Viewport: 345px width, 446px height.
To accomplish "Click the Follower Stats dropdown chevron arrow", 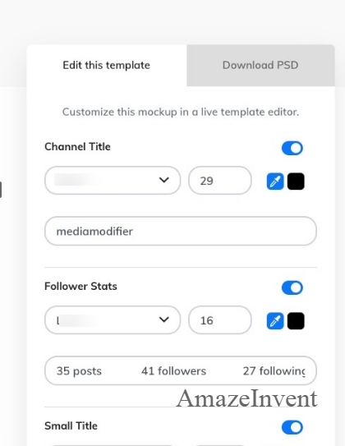I will pyautogui.click(x=163, y=320).
